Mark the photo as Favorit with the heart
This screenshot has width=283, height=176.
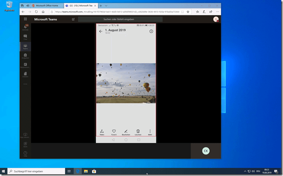[x=114, y=132]
